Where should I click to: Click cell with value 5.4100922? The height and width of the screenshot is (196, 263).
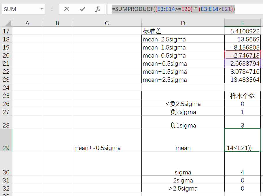pos(243,31)
